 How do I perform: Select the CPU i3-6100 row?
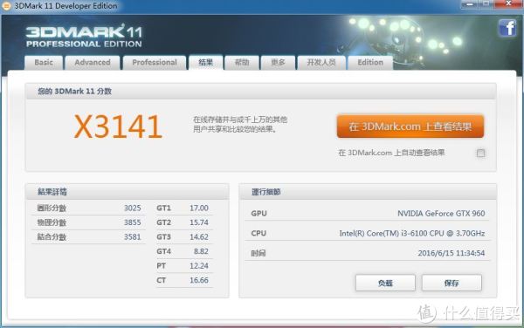coord(368,233)
